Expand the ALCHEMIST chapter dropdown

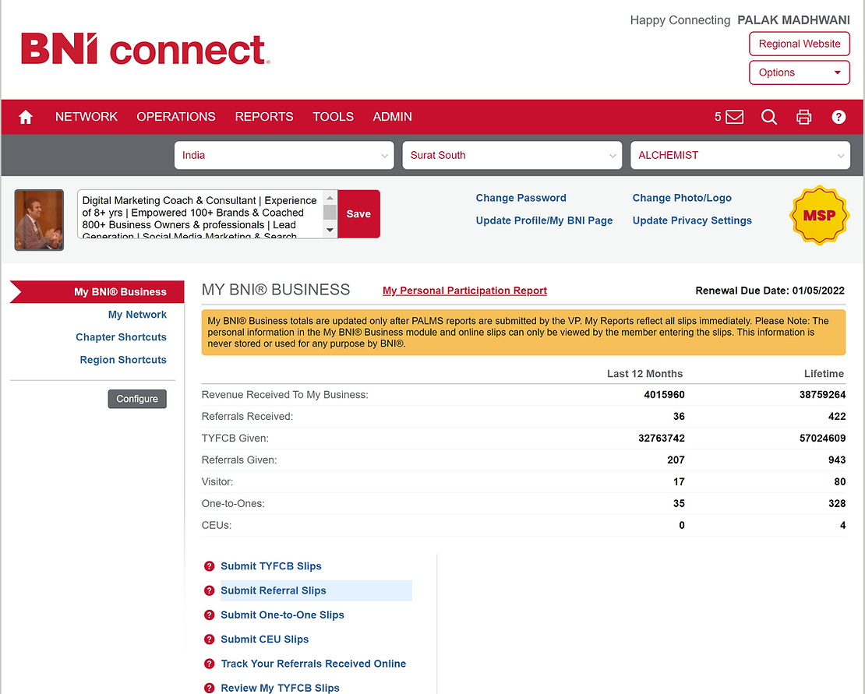tap(740, 155)
